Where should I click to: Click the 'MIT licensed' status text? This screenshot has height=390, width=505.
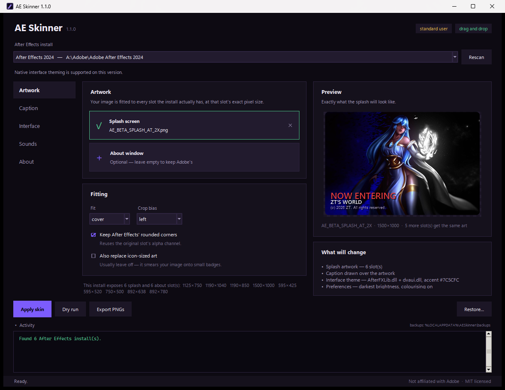pos(478,381)
